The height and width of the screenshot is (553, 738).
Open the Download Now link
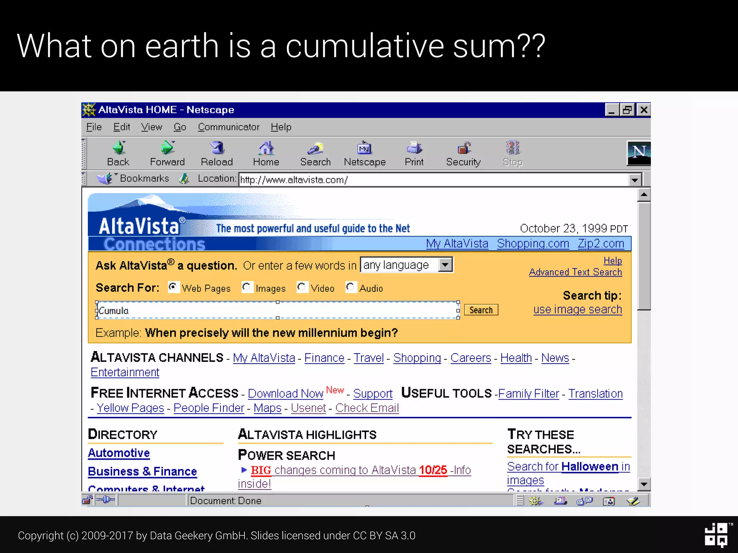coord(286,394)
